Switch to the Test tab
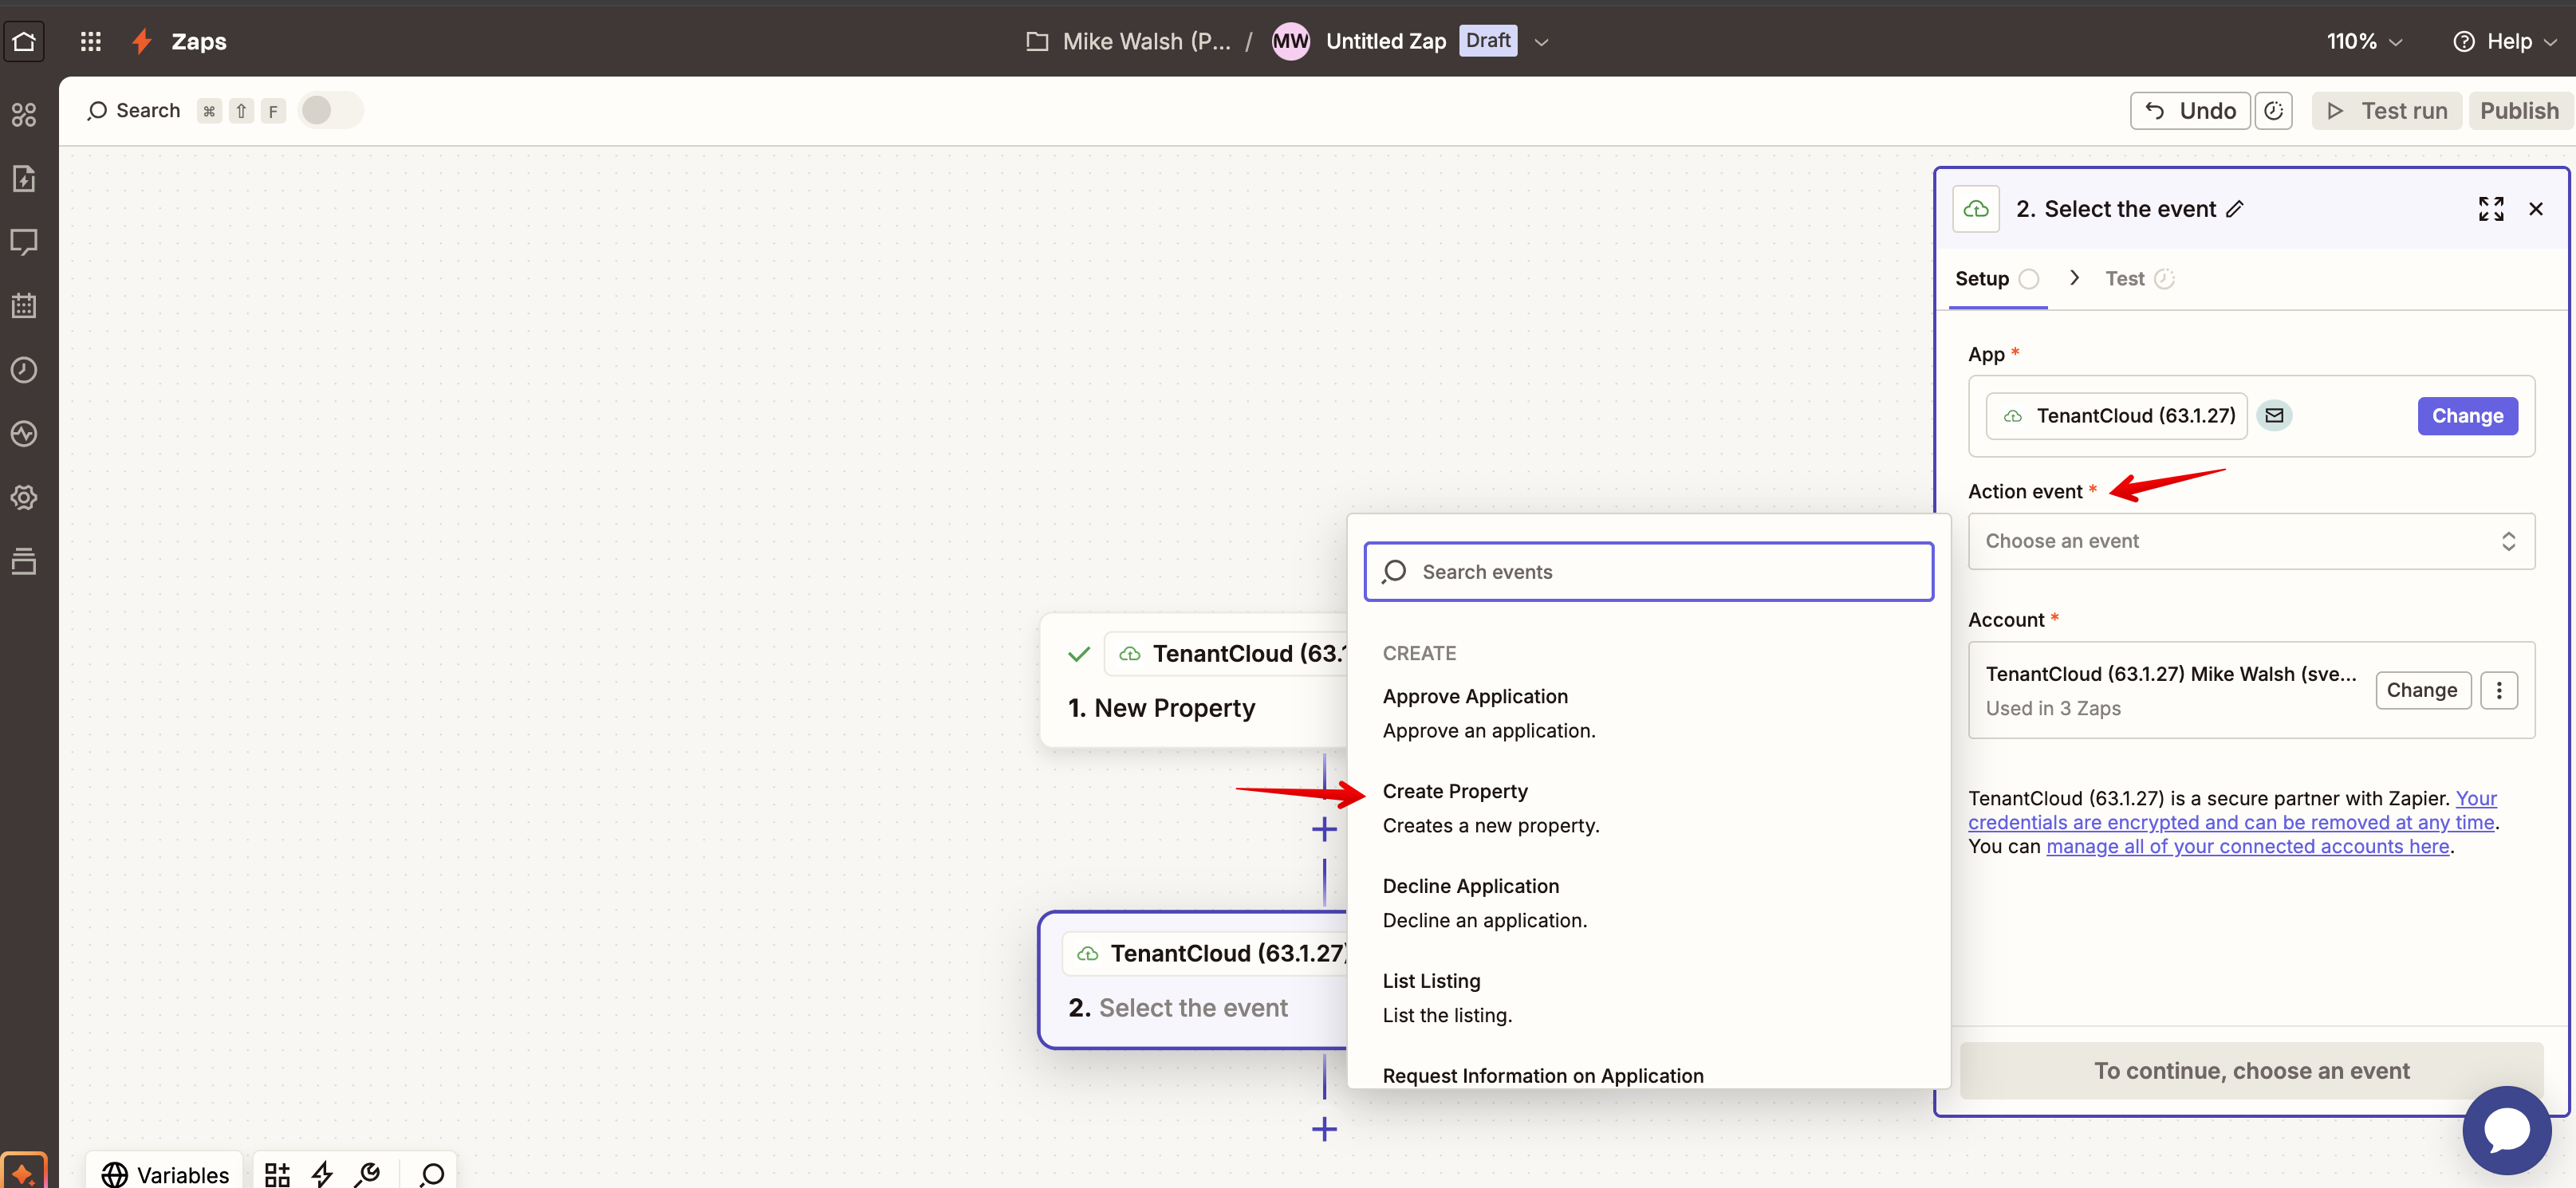 (x=2139, y=279)
